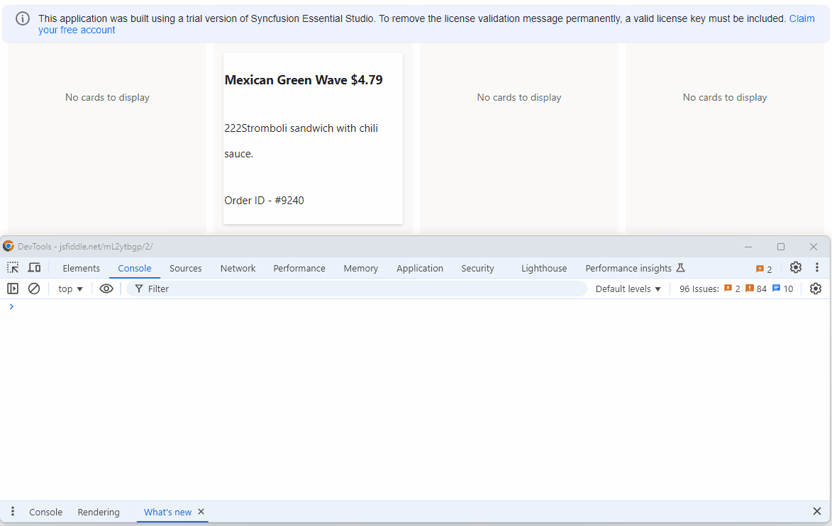This screenshot has height=526, width=832.
Task: Open console settings gear on filter bar
Action: [816, 289]
